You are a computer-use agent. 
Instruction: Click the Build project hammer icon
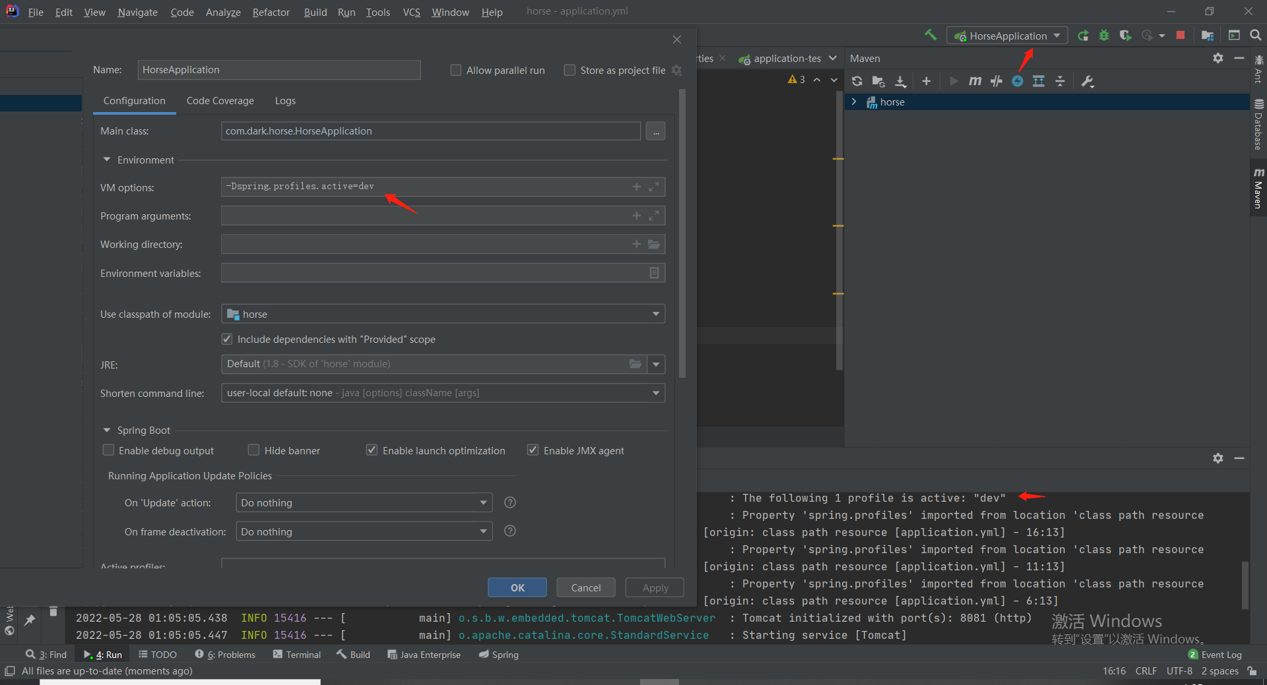point(930,36)
